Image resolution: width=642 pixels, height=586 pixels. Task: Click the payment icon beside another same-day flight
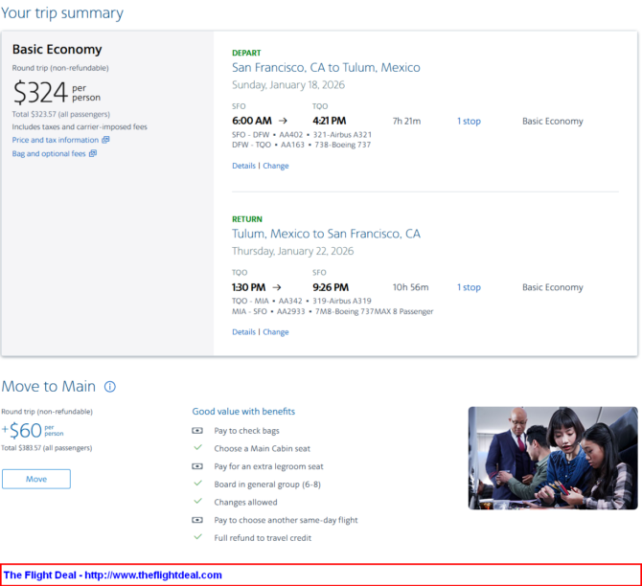[197, 520]
